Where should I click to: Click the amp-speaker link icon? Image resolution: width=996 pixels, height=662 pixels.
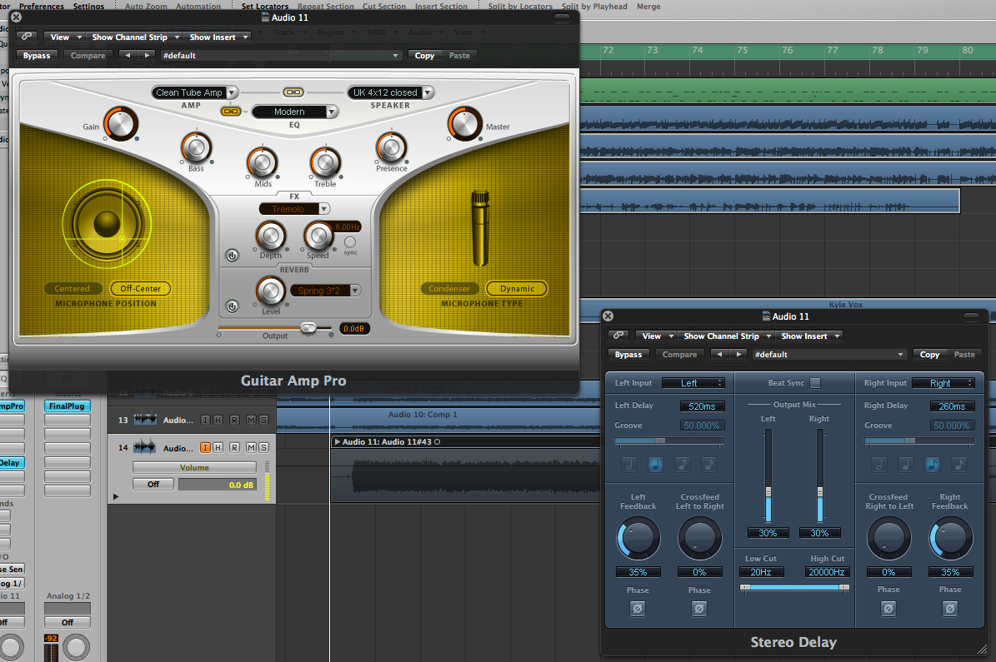[x=293, y=92]
